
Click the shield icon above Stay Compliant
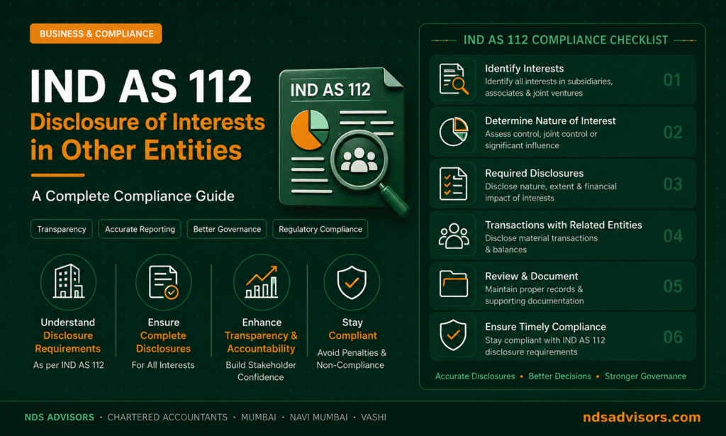(352, 282)
